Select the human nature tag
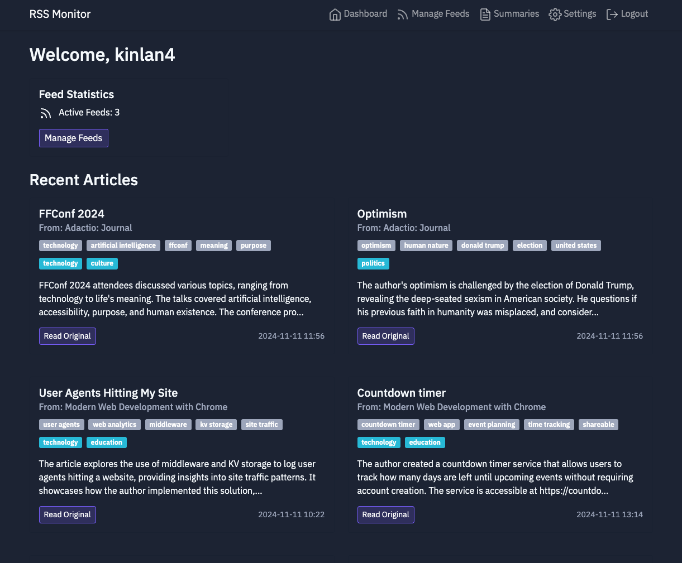The width and height of the screenshot is (682, 563). tap(426, 246)
